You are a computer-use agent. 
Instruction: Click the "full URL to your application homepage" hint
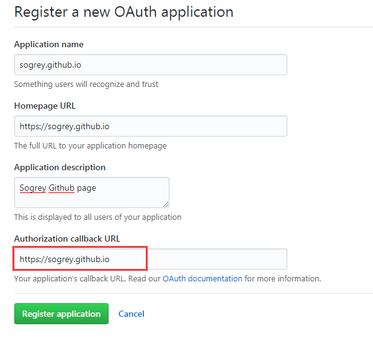coord(90,145)
